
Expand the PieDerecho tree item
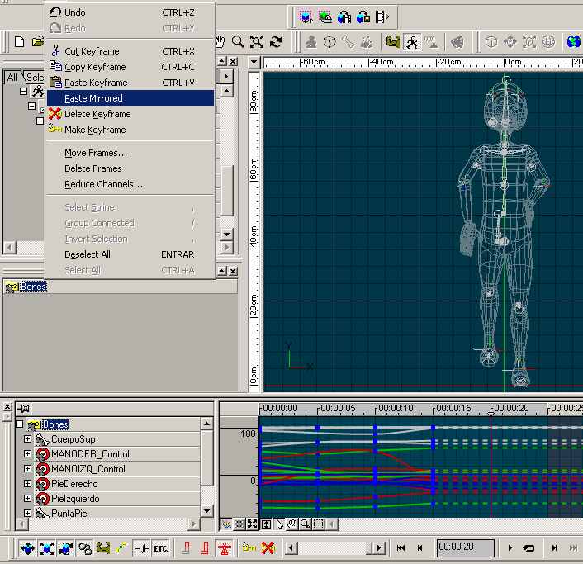[27, 484]
